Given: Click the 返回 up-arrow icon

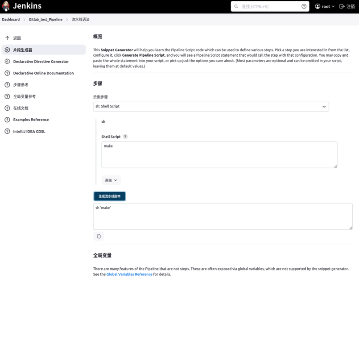Looking at the screenshot, I should [7, 38].
